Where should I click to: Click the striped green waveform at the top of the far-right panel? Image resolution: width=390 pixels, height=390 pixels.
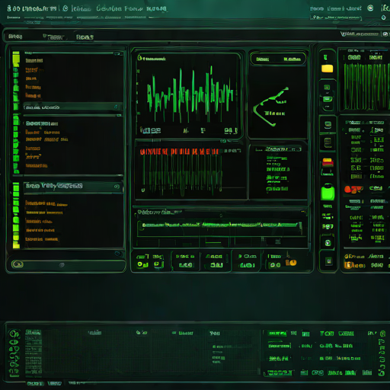point(366,86)
